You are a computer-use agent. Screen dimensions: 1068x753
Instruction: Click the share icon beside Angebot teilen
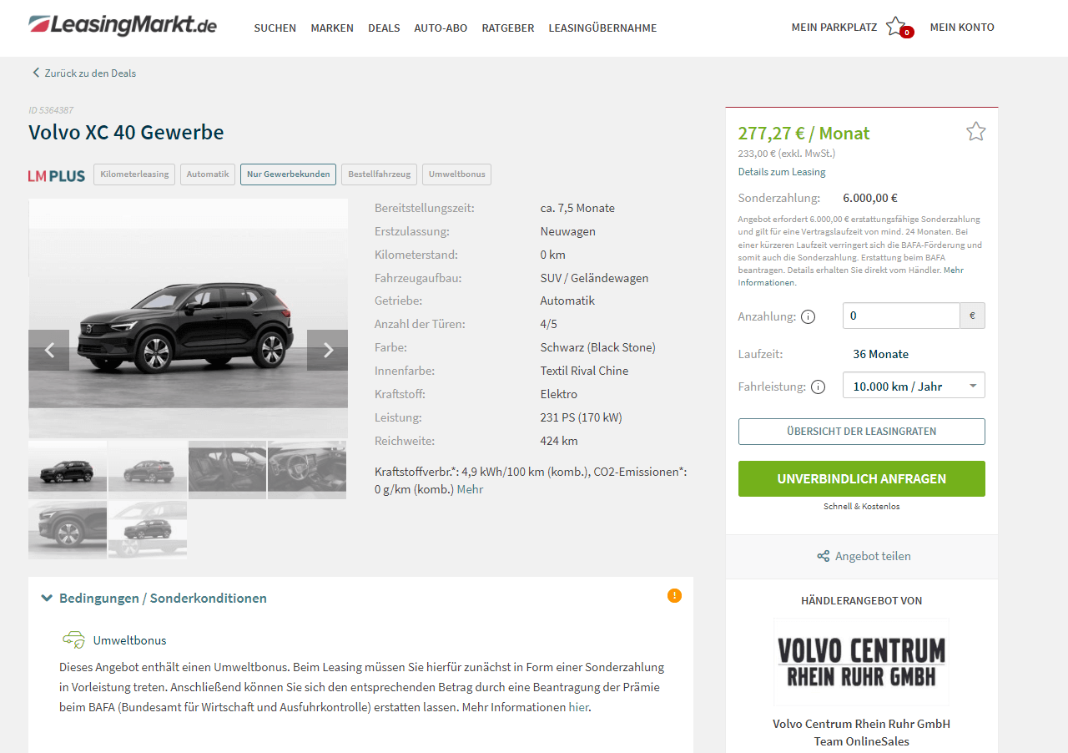tap(823, 556)
